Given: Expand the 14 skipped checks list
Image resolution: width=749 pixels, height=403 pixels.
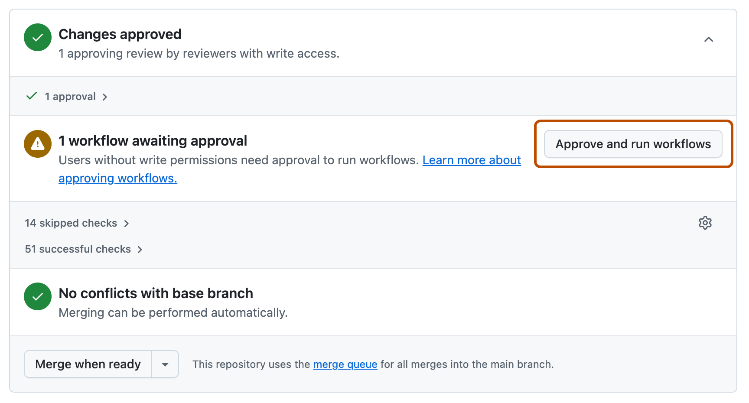Looking at the screenshot, I should pos(126,223).
